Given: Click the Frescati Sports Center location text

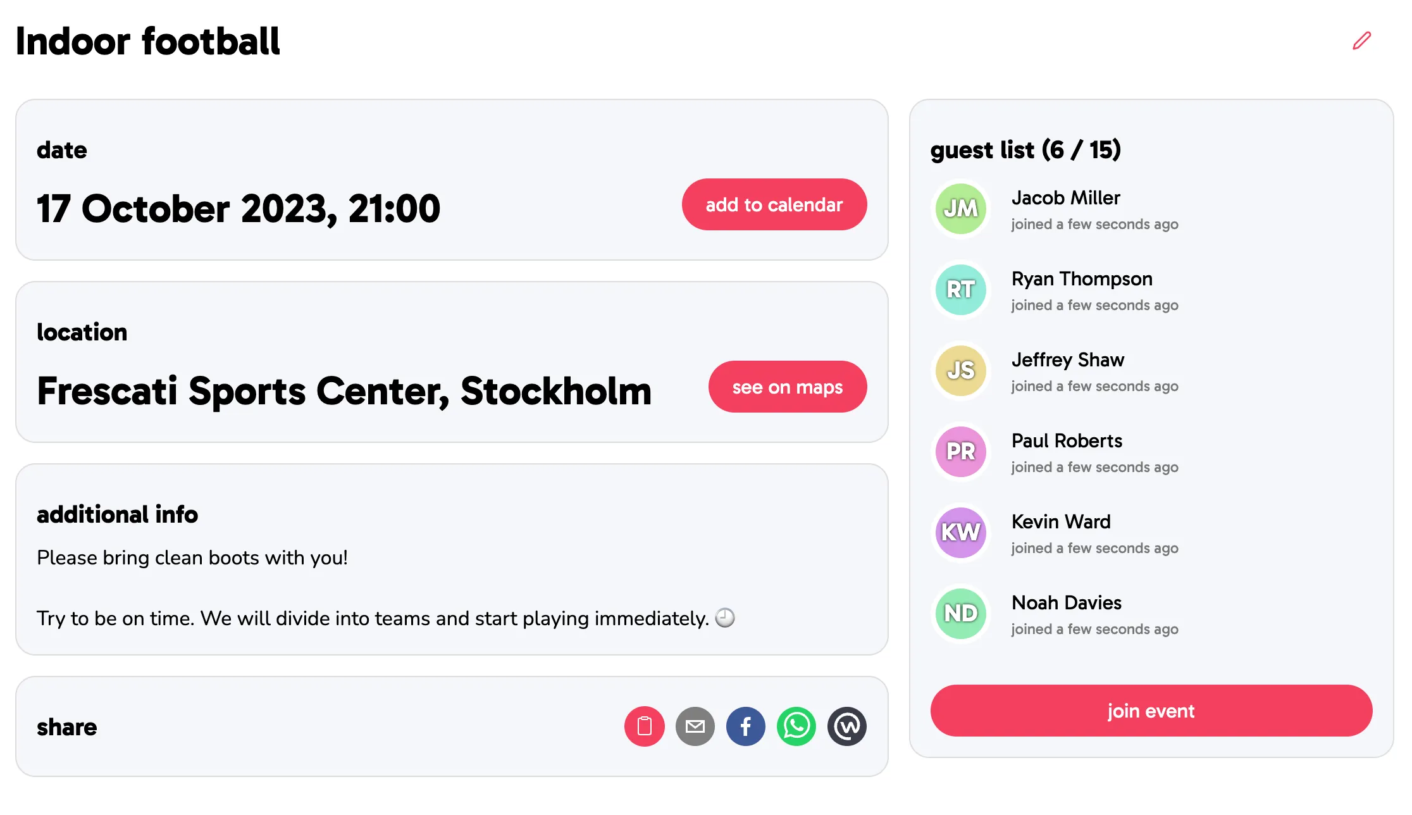Looking at the screenshot, I should pyautogui.click(x=344, y=391).
